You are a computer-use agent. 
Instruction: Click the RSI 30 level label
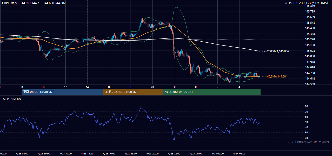307,133
